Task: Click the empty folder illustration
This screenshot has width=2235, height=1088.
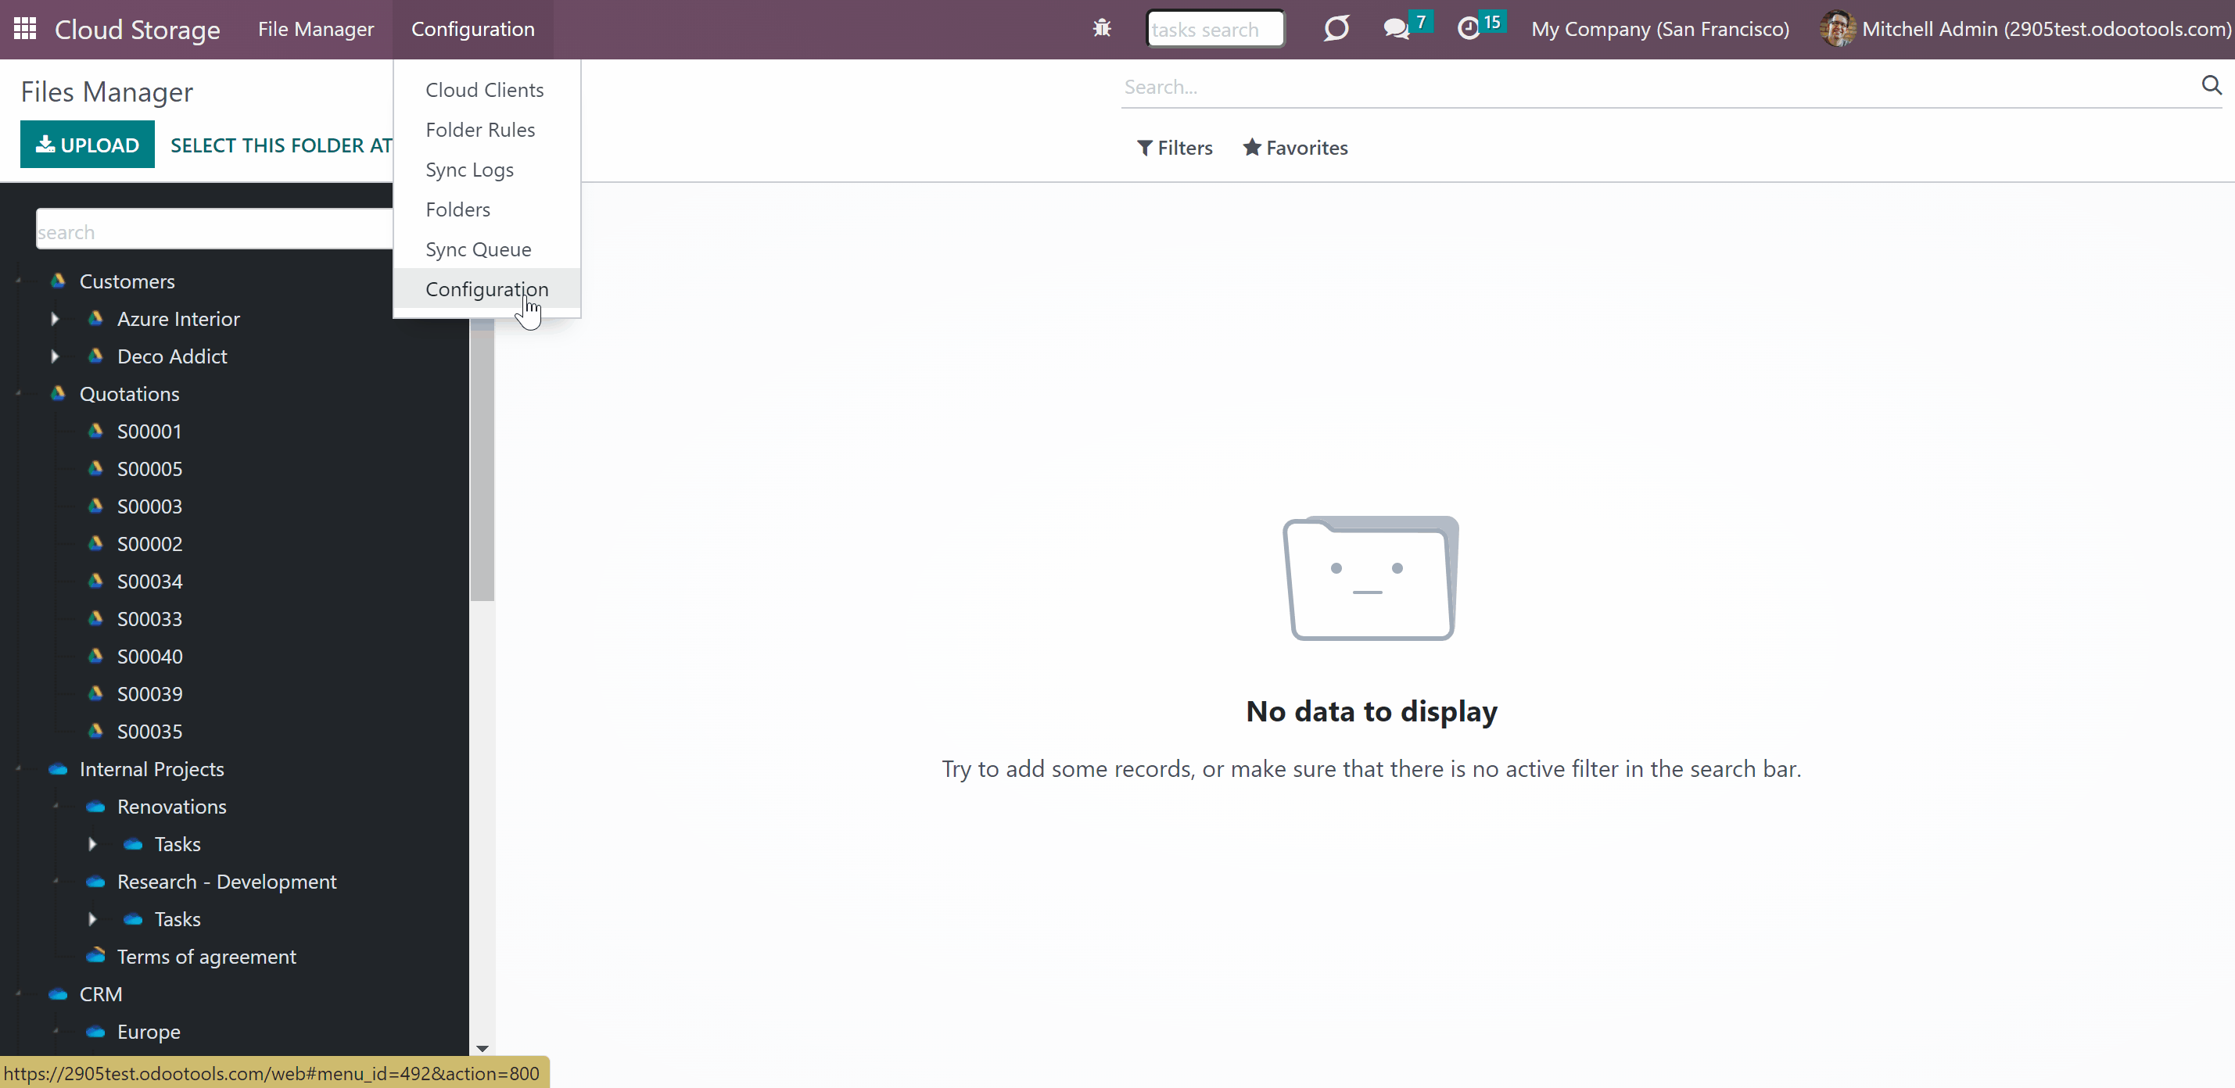Action: pyautogui.click(x=1371, y=578)
